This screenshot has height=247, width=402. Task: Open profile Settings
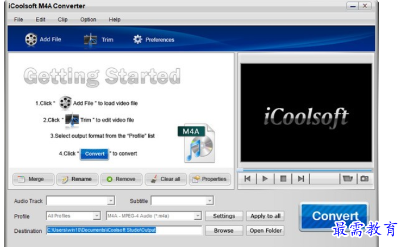pos(224,216)
